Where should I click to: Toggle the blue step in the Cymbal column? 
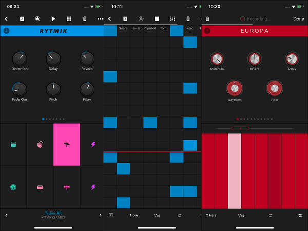coord(150,123)
